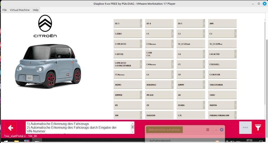Select the SAXO model
Image resolution: width=268 pixels, height=143 pixels.
222,95
